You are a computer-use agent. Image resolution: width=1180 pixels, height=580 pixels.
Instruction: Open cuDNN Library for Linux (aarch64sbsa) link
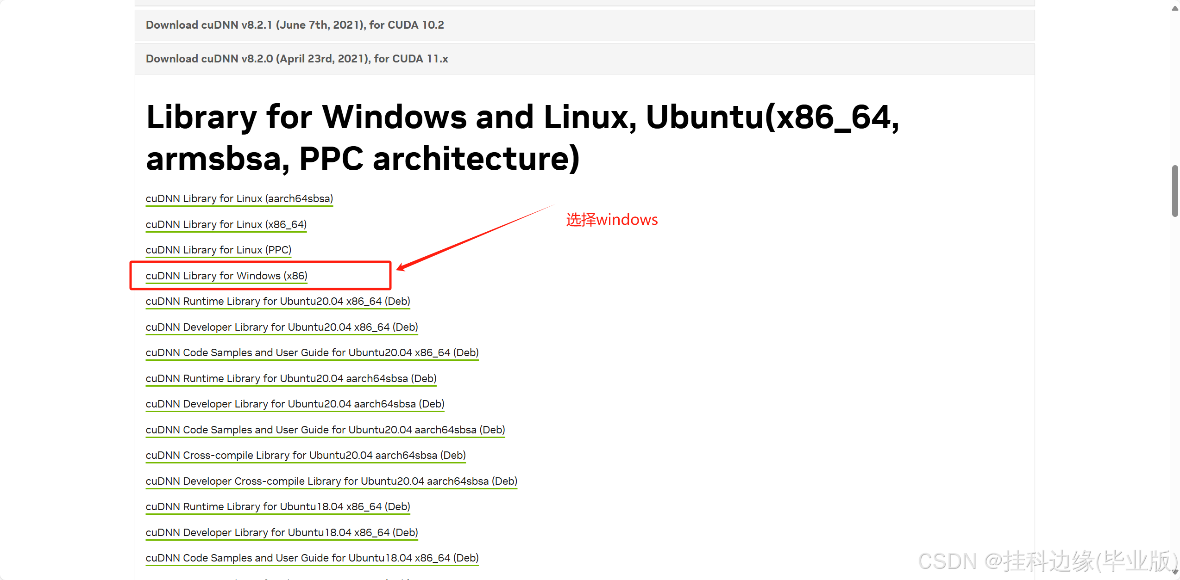click(x=239, y=198)
